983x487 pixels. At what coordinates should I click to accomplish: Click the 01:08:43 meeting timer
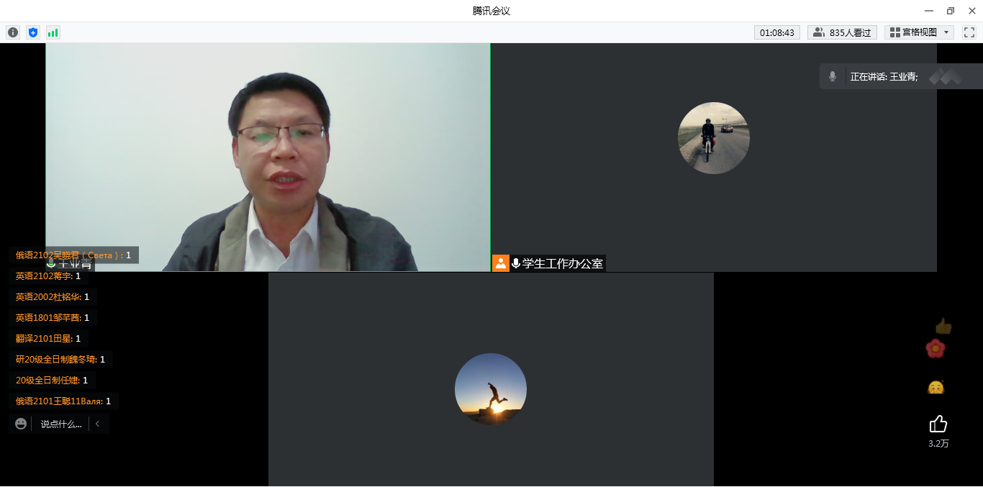click(x=776, y=32)
